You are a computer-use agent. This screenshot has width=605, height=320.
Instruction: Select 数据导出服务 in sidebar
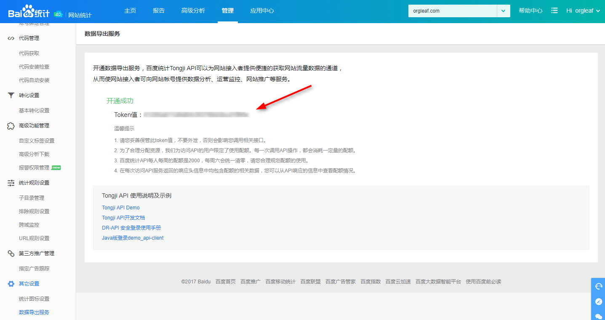point(34,312)
